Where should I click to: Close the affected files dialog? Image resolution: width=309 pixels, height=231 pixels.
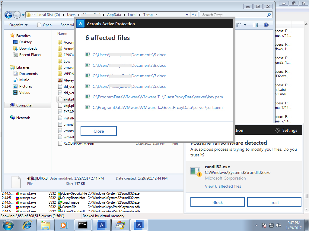point(99,131)
